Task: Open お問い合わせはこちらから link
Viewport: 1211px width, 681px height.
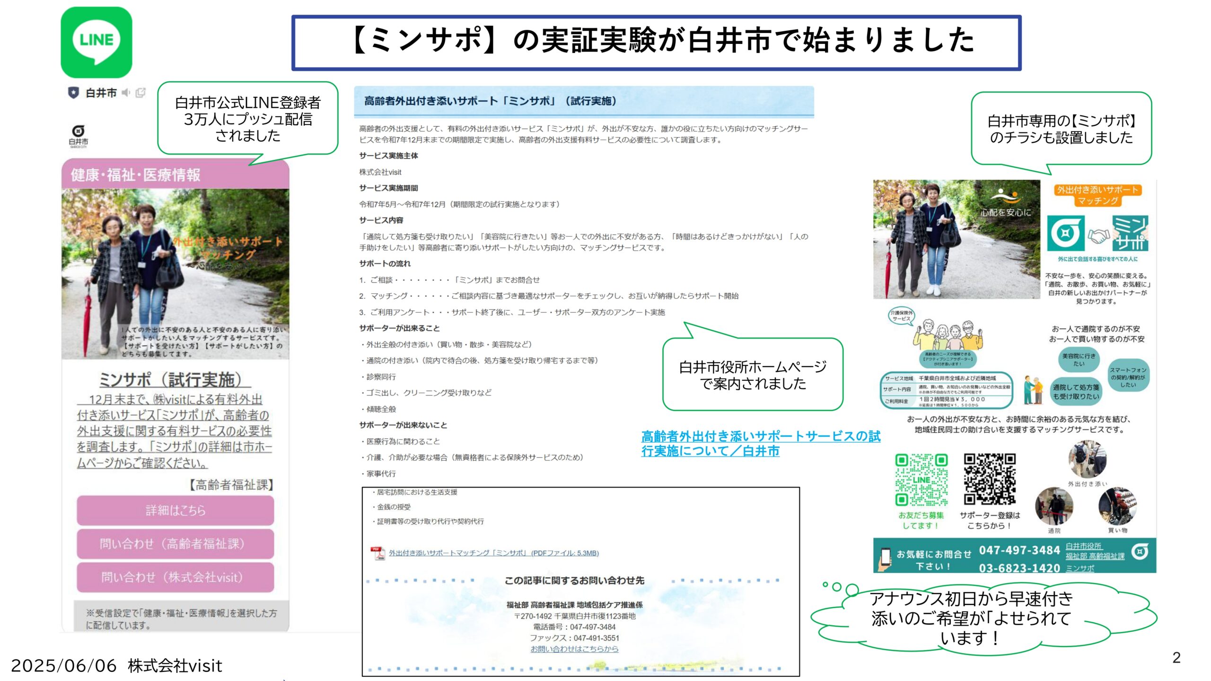Action: (574, 649)
